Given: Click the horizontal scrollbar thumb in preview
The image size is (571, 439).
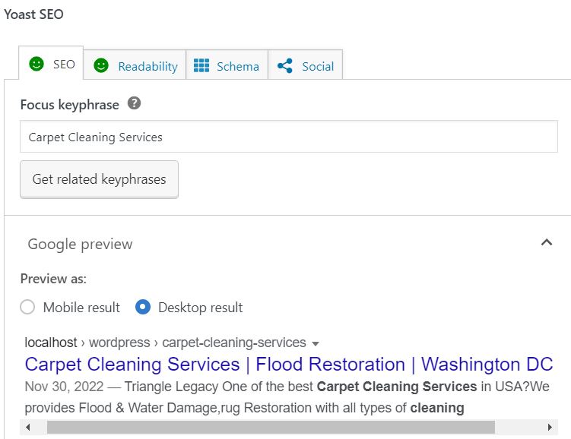Looking at the screenshot, I should pyautogui.click(x=270, y=428).
